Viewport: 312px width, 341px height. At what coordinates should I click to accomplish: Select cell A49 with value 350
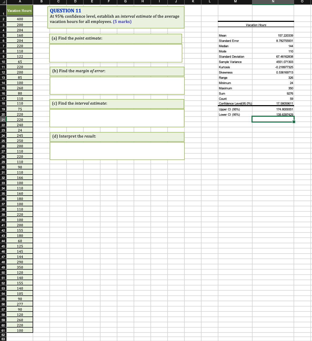(19, 267)
